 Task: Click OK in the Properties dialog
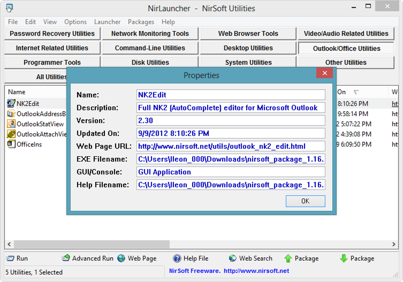pyautogui.click(x=305, y=201)
